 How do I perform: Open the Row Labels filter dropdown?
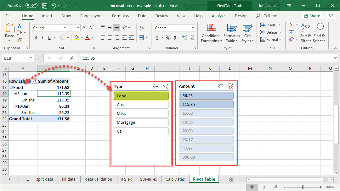(35, 81)
